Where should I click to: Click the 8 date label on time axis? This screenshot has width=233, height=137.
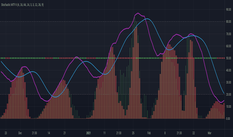pos(165,133)
